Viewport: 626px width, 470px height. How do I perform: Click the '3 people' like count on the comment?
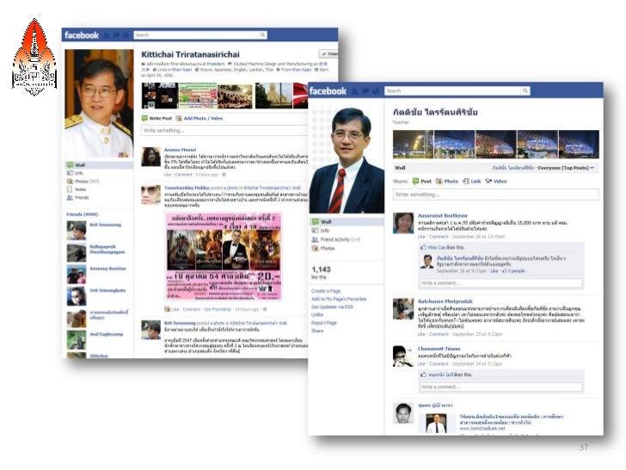515,271
